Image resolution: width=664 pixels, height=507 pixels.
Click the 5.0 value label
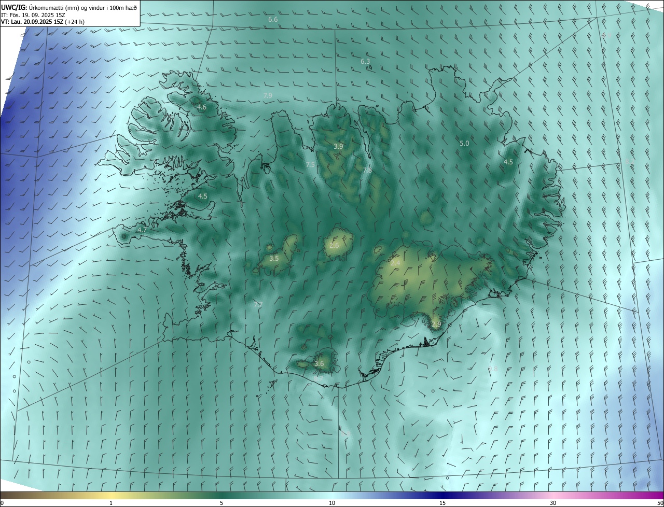[464, 143]
